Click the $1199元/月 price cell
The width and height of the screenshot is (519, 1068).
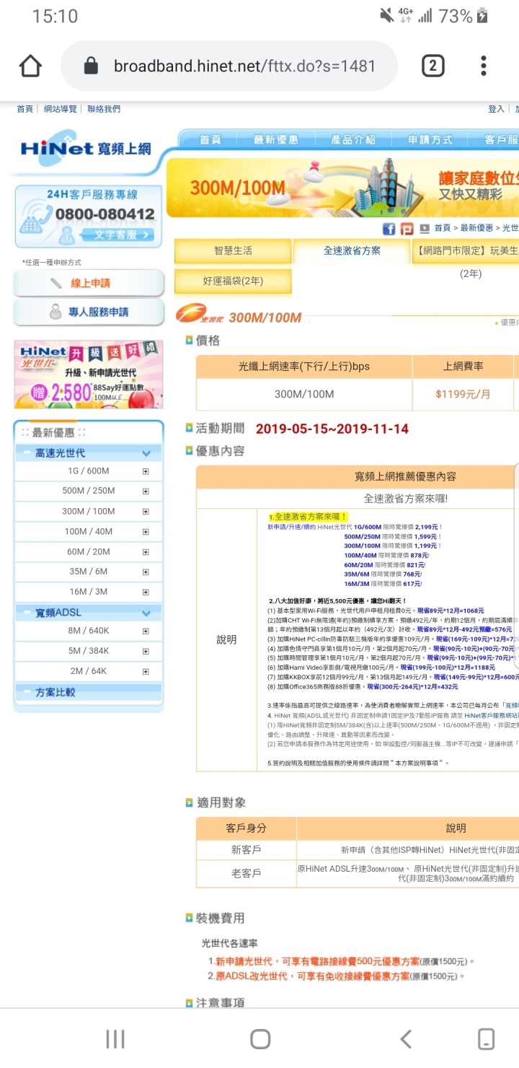coord(463,394)
